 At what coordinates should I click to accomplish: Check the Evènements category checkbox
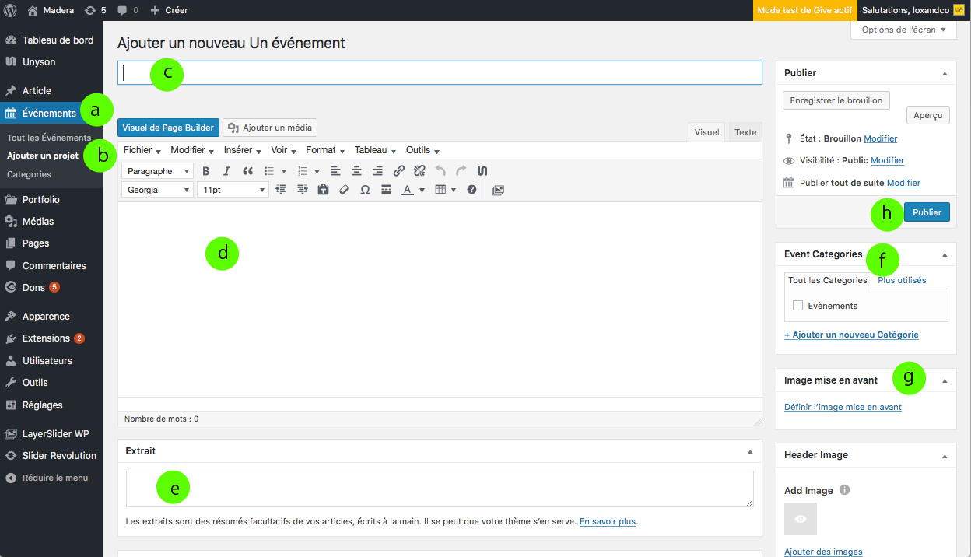[x=797, y=306]
